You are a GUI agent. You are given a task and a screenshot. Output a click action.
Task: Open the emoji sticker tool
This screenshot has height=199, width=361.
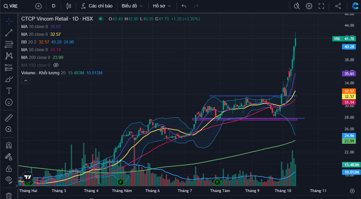9,102
